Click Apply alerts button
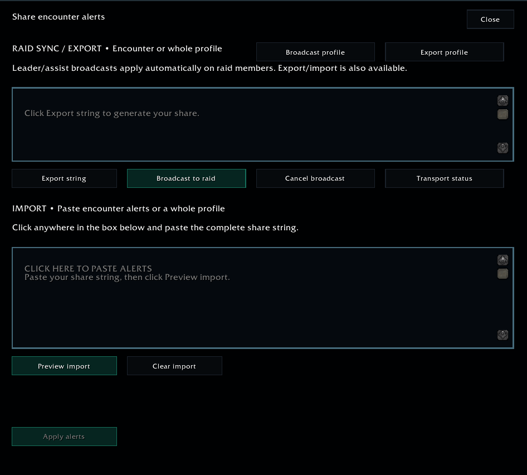Screen dimensions: 527x475 click(x=64, y=437)
